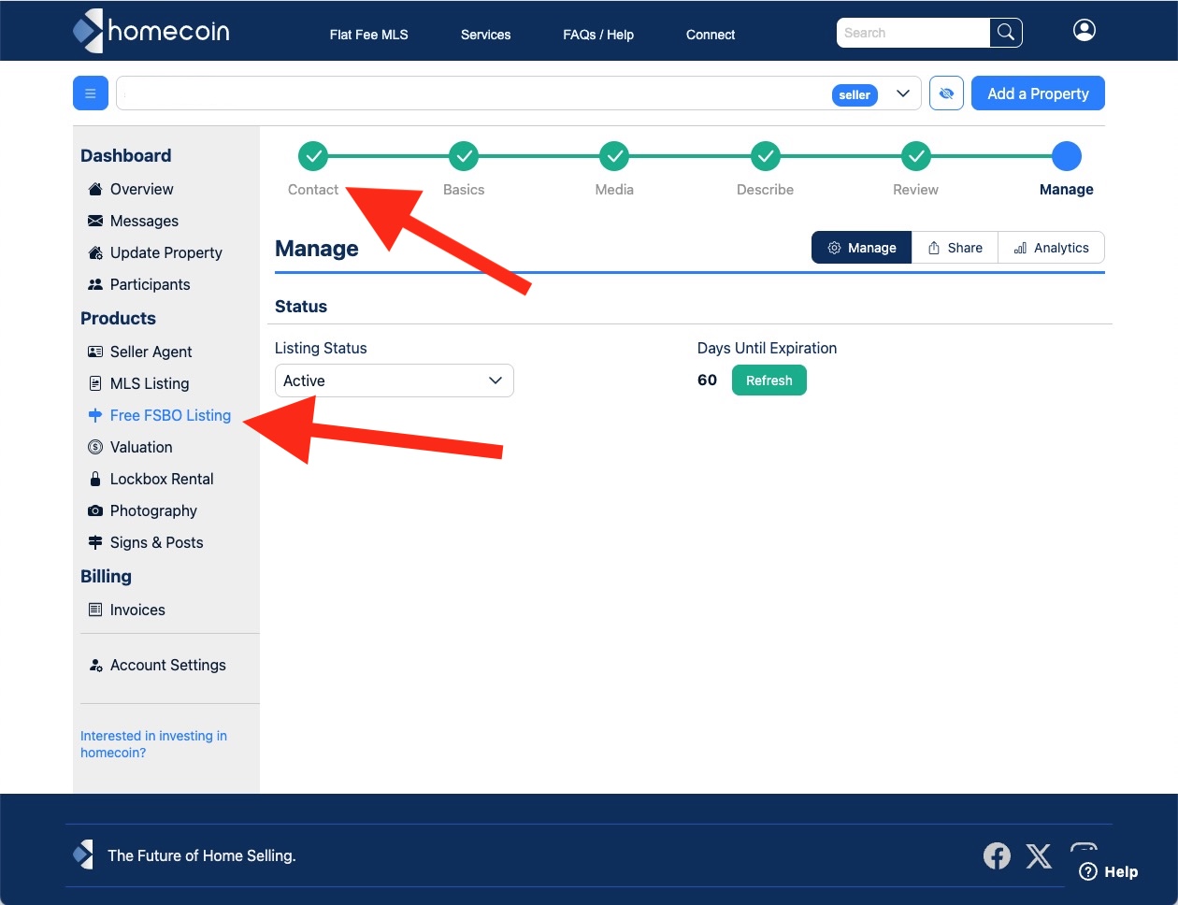Viewport: 1178px width, 905px height.
Task: Open Account Settings
Action: pyautogui.click(x=158, y=665)
